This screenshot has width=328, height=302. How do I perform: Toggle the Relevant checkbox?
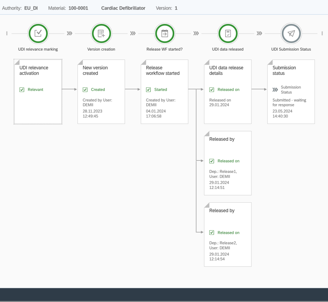click(22, 90)
